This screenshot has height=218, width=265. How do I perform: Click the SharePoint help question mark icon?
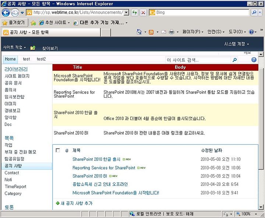click(254, 60)
